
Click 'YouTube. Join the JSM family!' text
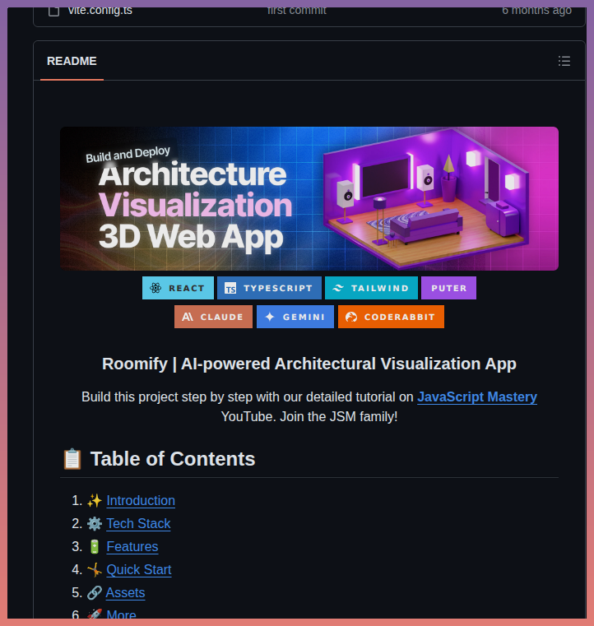(x=309, y=417)
